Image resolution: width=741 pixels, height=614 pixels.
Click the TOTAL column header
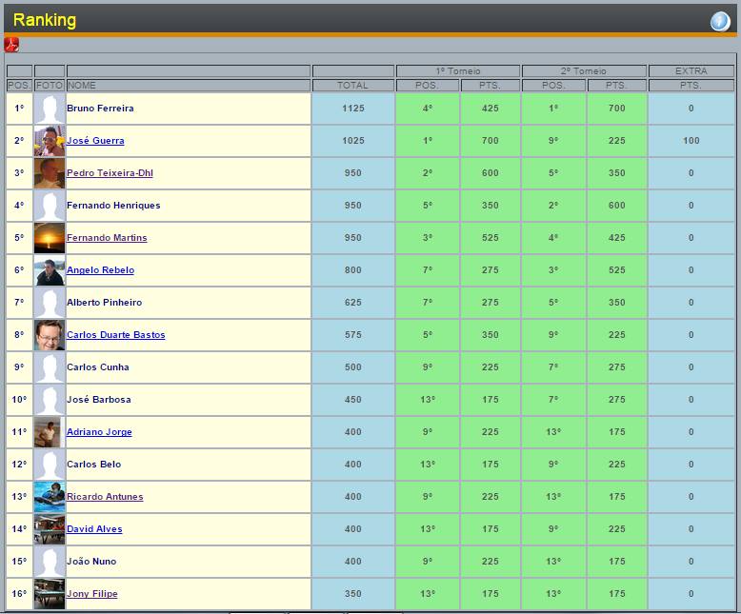point(352,86)
